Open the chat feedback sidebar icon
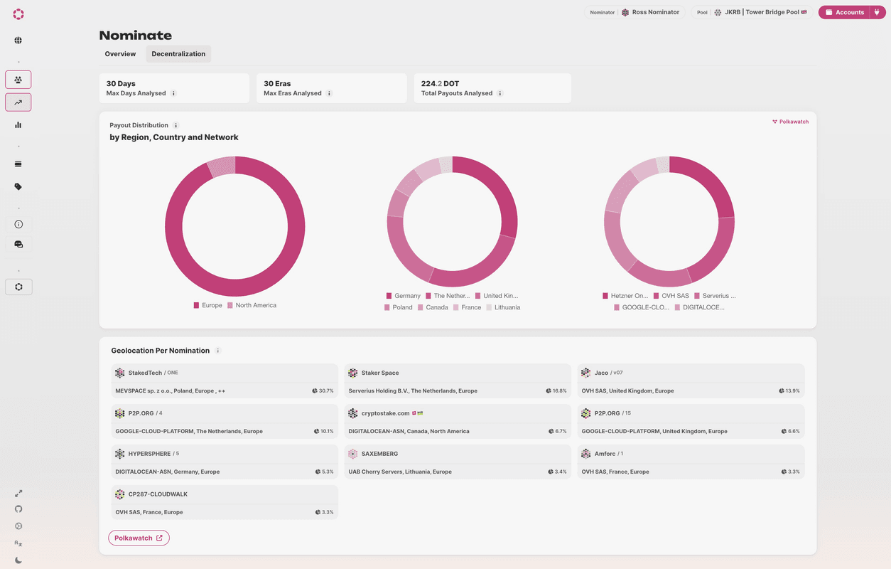Screen dimensions: 891x569 coord(18,245)
